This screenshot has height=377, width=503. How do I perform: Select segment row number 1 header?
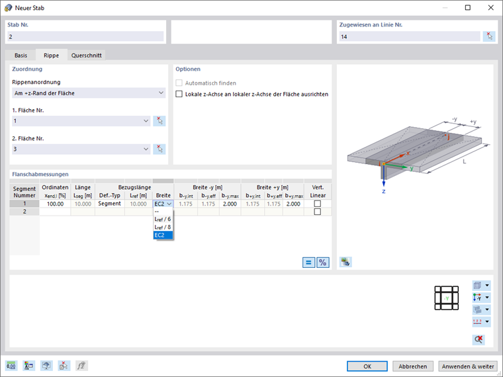24,204
